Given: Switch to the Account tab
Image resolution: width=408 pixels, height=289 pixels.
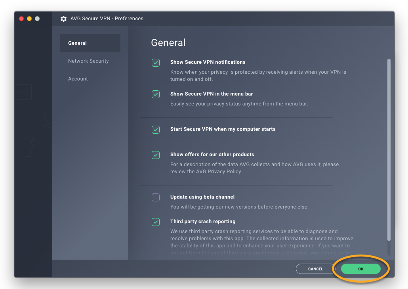Looking at the screenshot, I should pos(78,78).
